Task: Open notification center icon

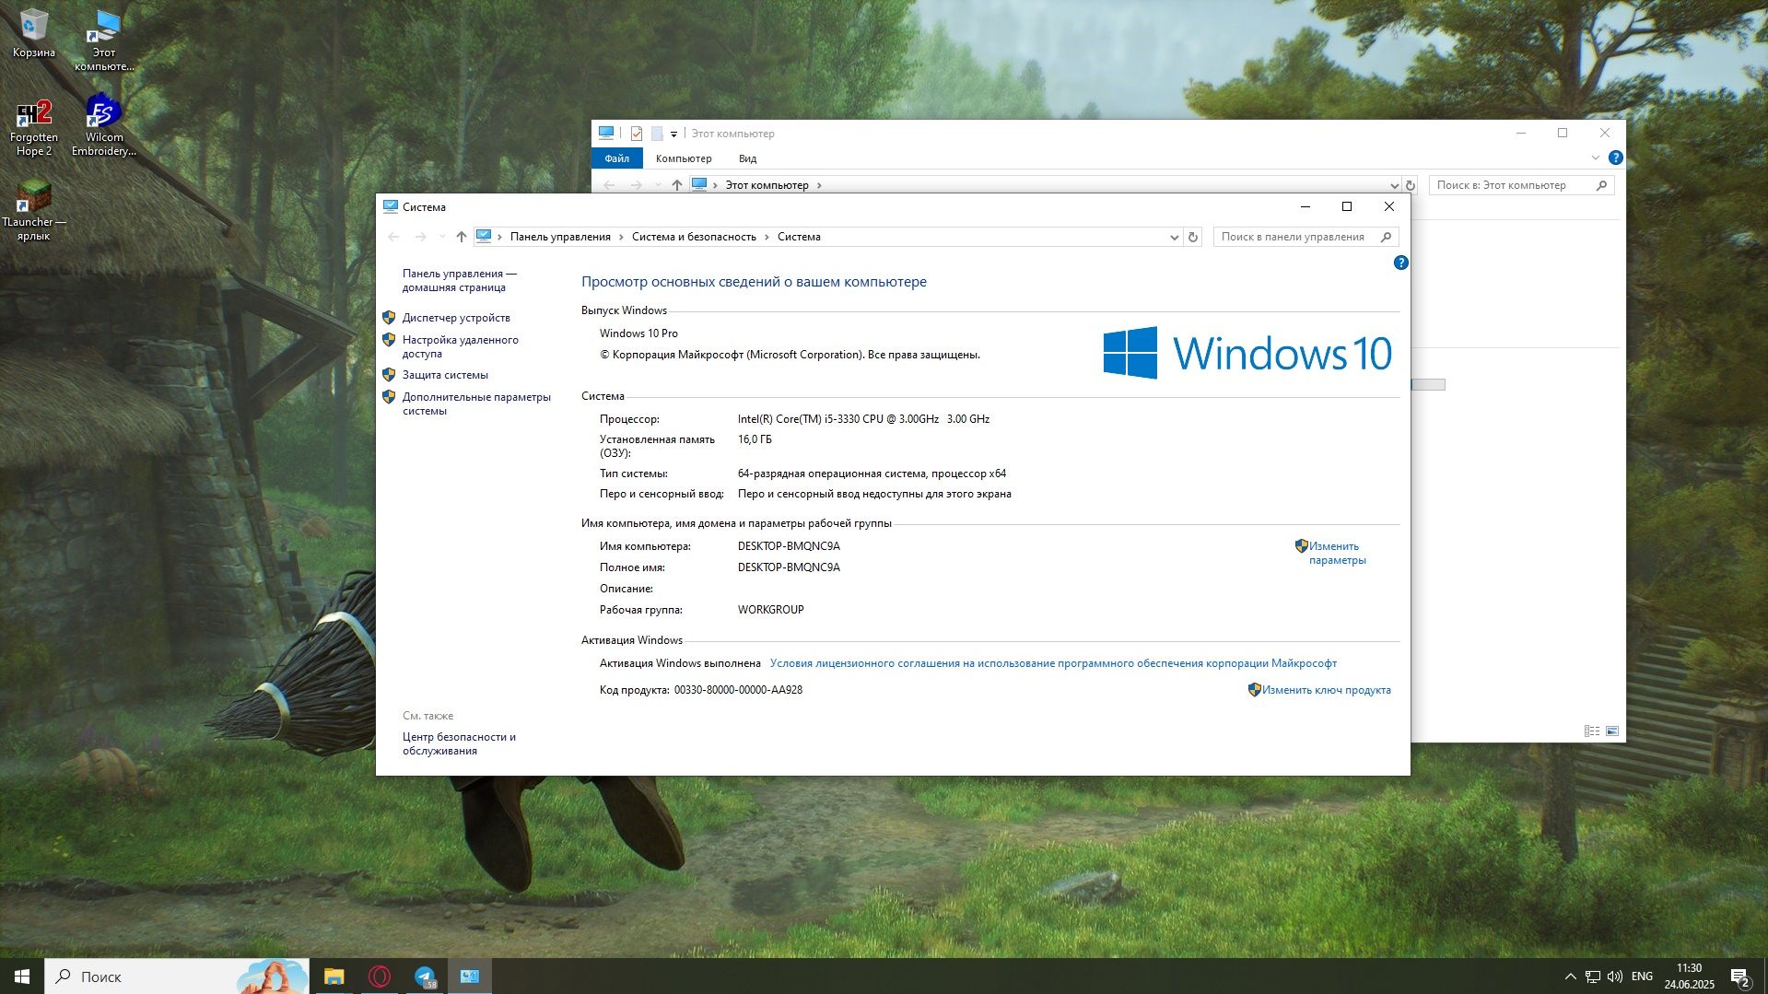Action: (x=1739, y=976)
